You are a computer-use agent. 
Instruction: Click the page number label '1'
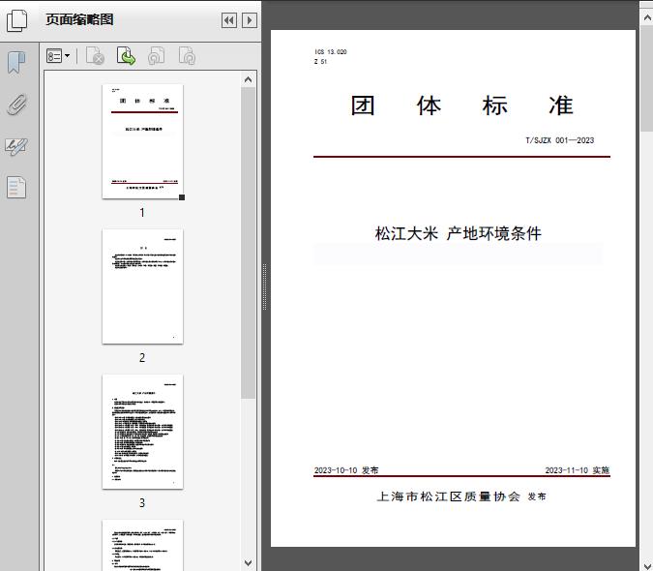[x=142, y=212]
